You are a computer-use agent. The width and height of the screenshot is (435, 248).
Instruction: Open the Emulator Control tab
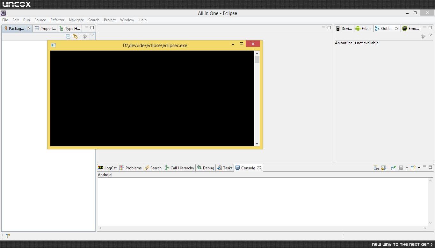411,28
